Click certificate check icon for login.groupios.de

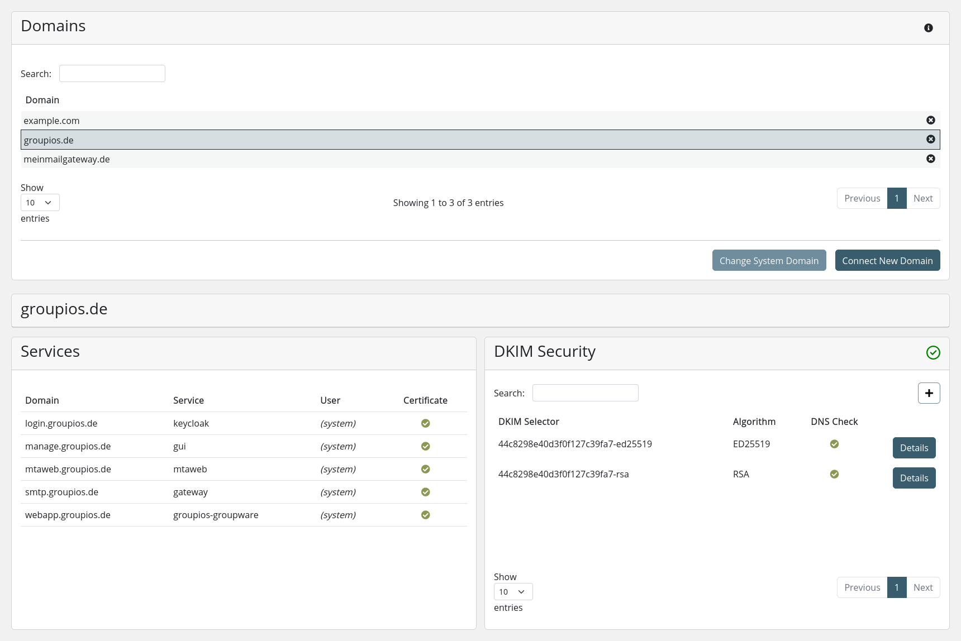point(425,423)
